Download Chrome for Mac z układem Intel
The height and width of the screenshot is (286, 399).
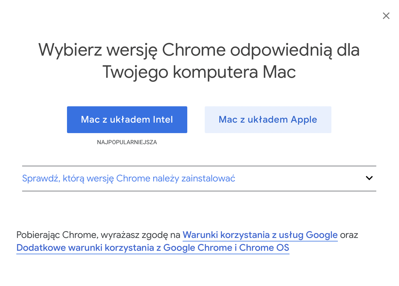click(x=127, y=120)
